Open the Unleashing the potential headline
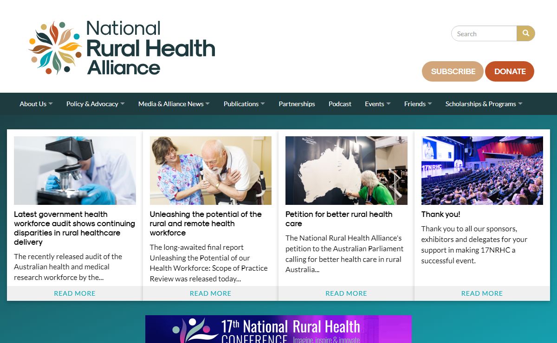The image size is (557, 343). [x=206, y=223]
